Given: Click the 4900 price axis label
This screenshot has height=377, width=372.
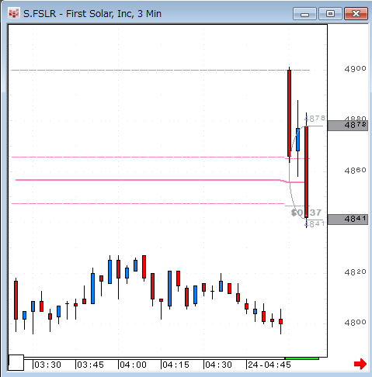Looking at the screenshot, I should [355, 69].
